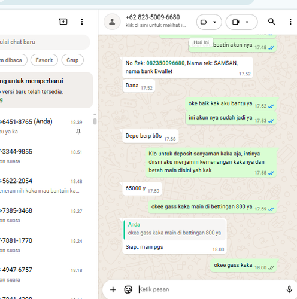Click the phone number 082350096680 link
Image resolution: width=297 pixels, height=299 pixels.
point(165,63)
